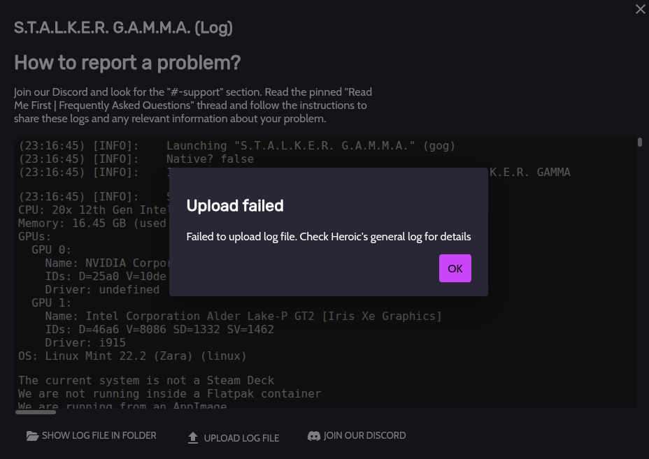
Task: Click the folder icon beside "Show log file in folder"
Action: tap(32, 435)
